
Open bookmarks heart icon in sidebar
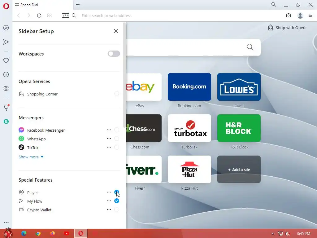click(x=6, y=60)
